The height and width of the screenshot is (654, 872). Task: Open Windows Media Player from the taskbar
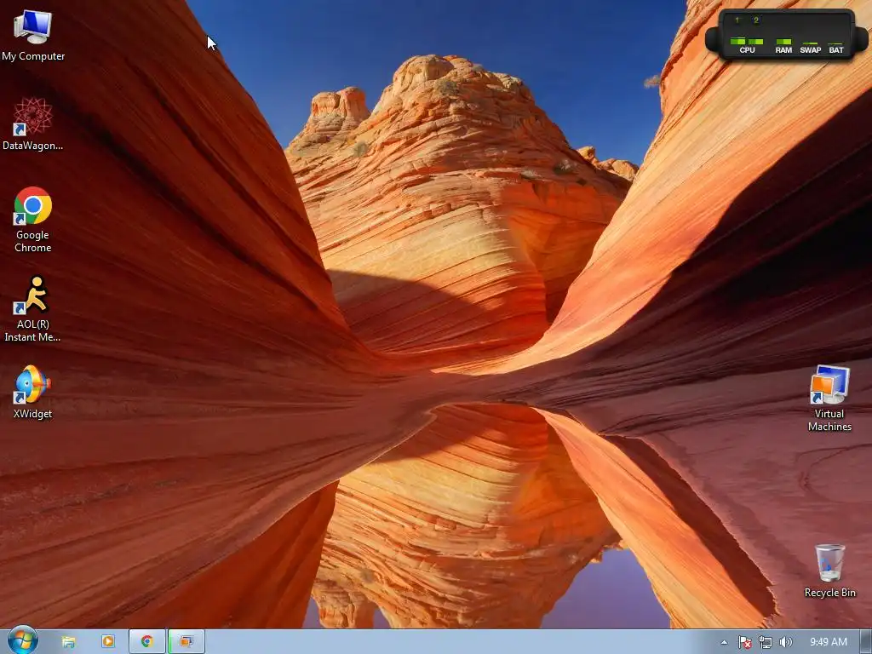click(x=108, y=642)
